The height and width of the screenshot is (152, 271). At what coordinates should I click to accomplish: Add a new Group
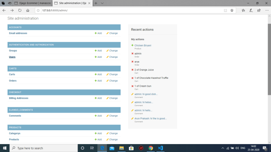click(98, 51)
